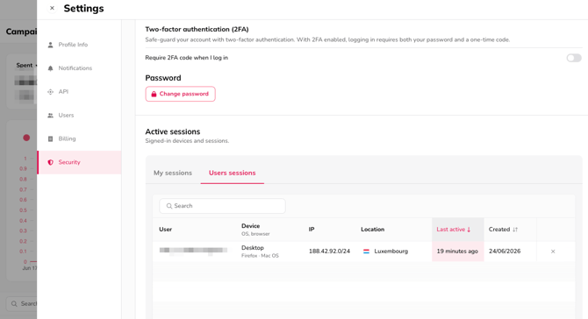588x319 pixels.
Task: Switch to My sessions tab
Action: click(173, 173)
